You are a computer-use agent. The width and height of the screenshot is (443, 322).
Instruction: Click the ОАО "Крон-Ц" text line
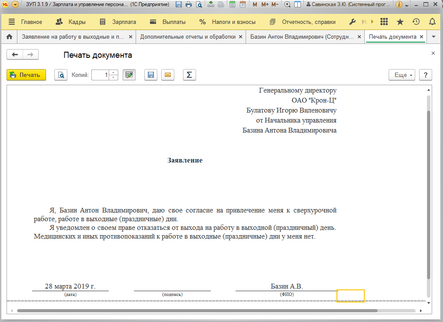(314, 100)
